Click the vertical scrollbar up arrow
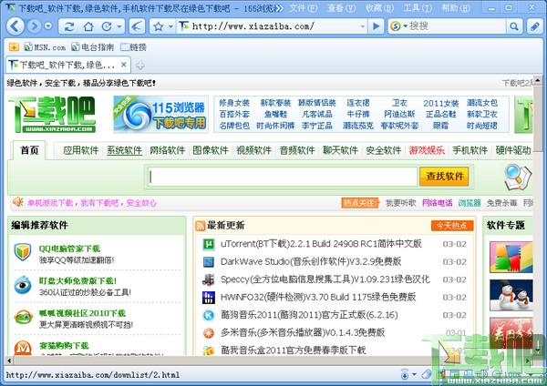This screenshot has height=386, width=547. 538,80
